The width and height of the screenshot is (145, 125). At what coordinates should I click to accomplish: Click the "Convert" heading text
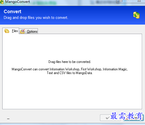coord(13,12)
